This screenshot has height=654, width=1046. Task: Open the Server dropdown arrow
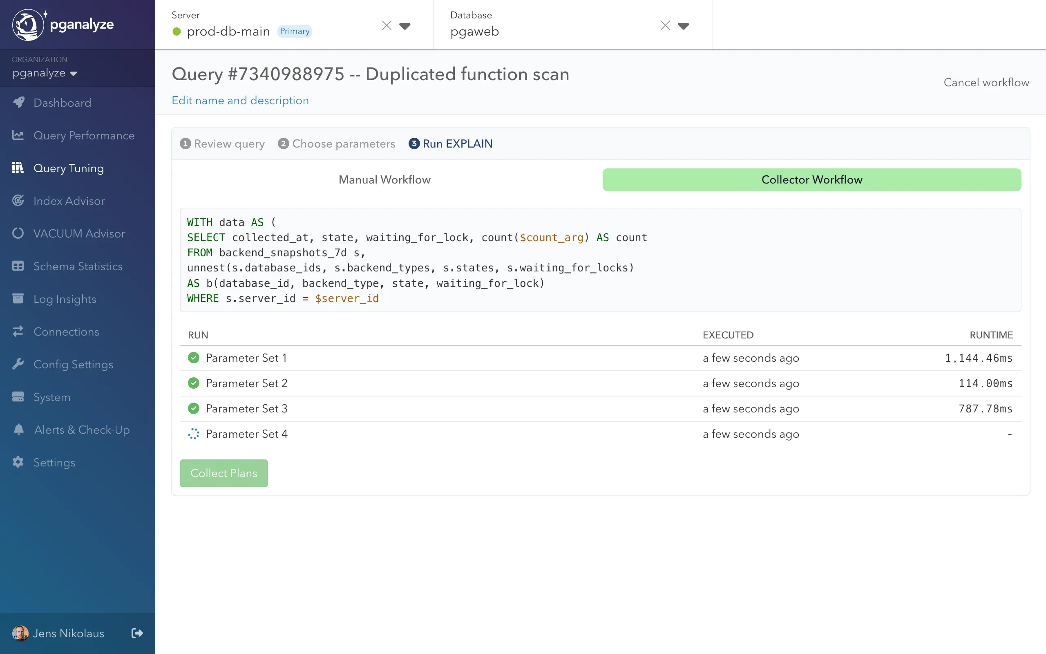coord(405,27)
